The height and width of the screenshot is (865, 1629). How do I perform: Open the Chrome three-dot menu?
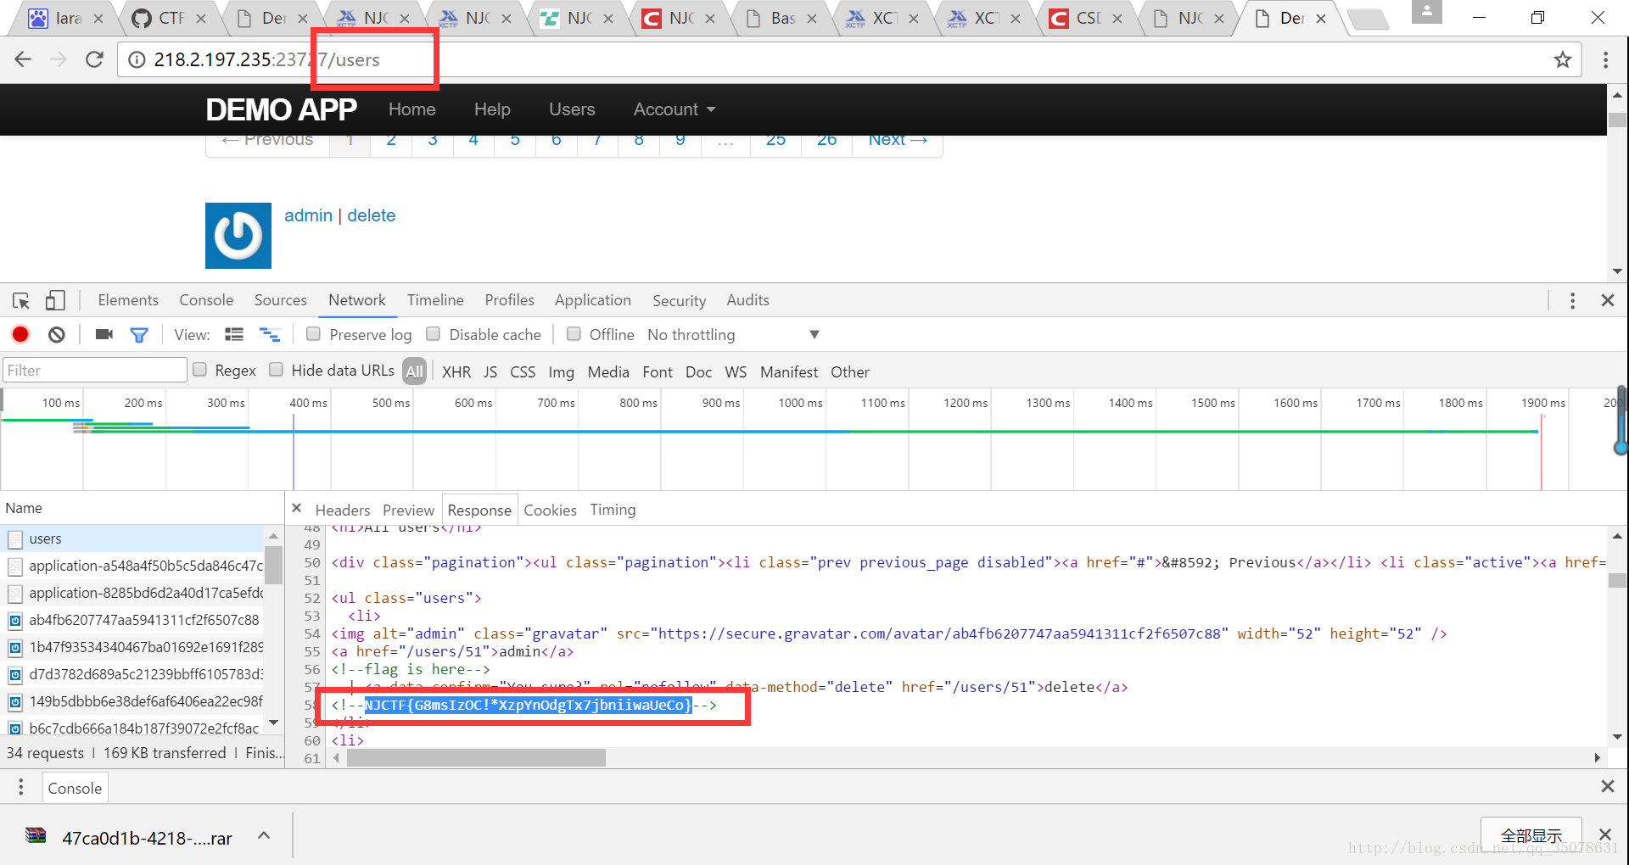tap(1605, 59)
